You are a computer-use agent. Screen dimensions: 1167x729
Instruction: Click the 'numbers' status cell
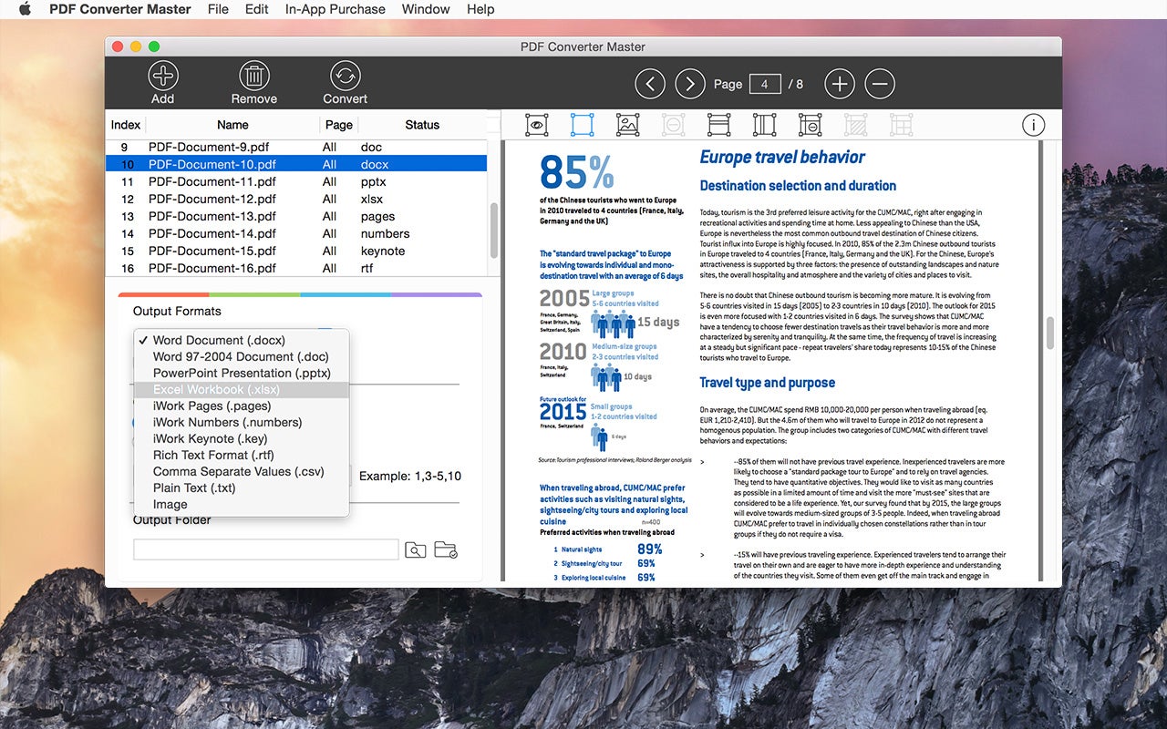pos(385,233)
